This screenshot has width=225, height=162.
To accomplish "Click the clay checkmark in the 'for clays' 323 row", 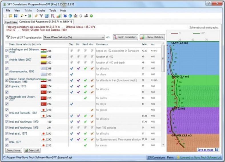I will click(72, 74).
